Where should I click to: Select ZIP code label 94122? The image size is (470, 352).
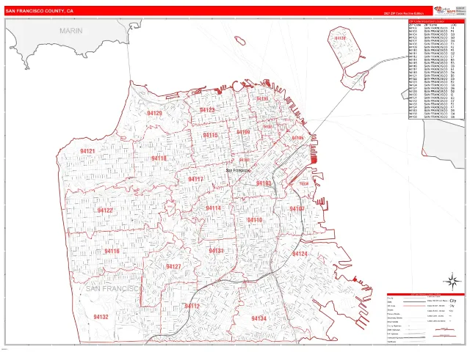(x=105, y=210)
